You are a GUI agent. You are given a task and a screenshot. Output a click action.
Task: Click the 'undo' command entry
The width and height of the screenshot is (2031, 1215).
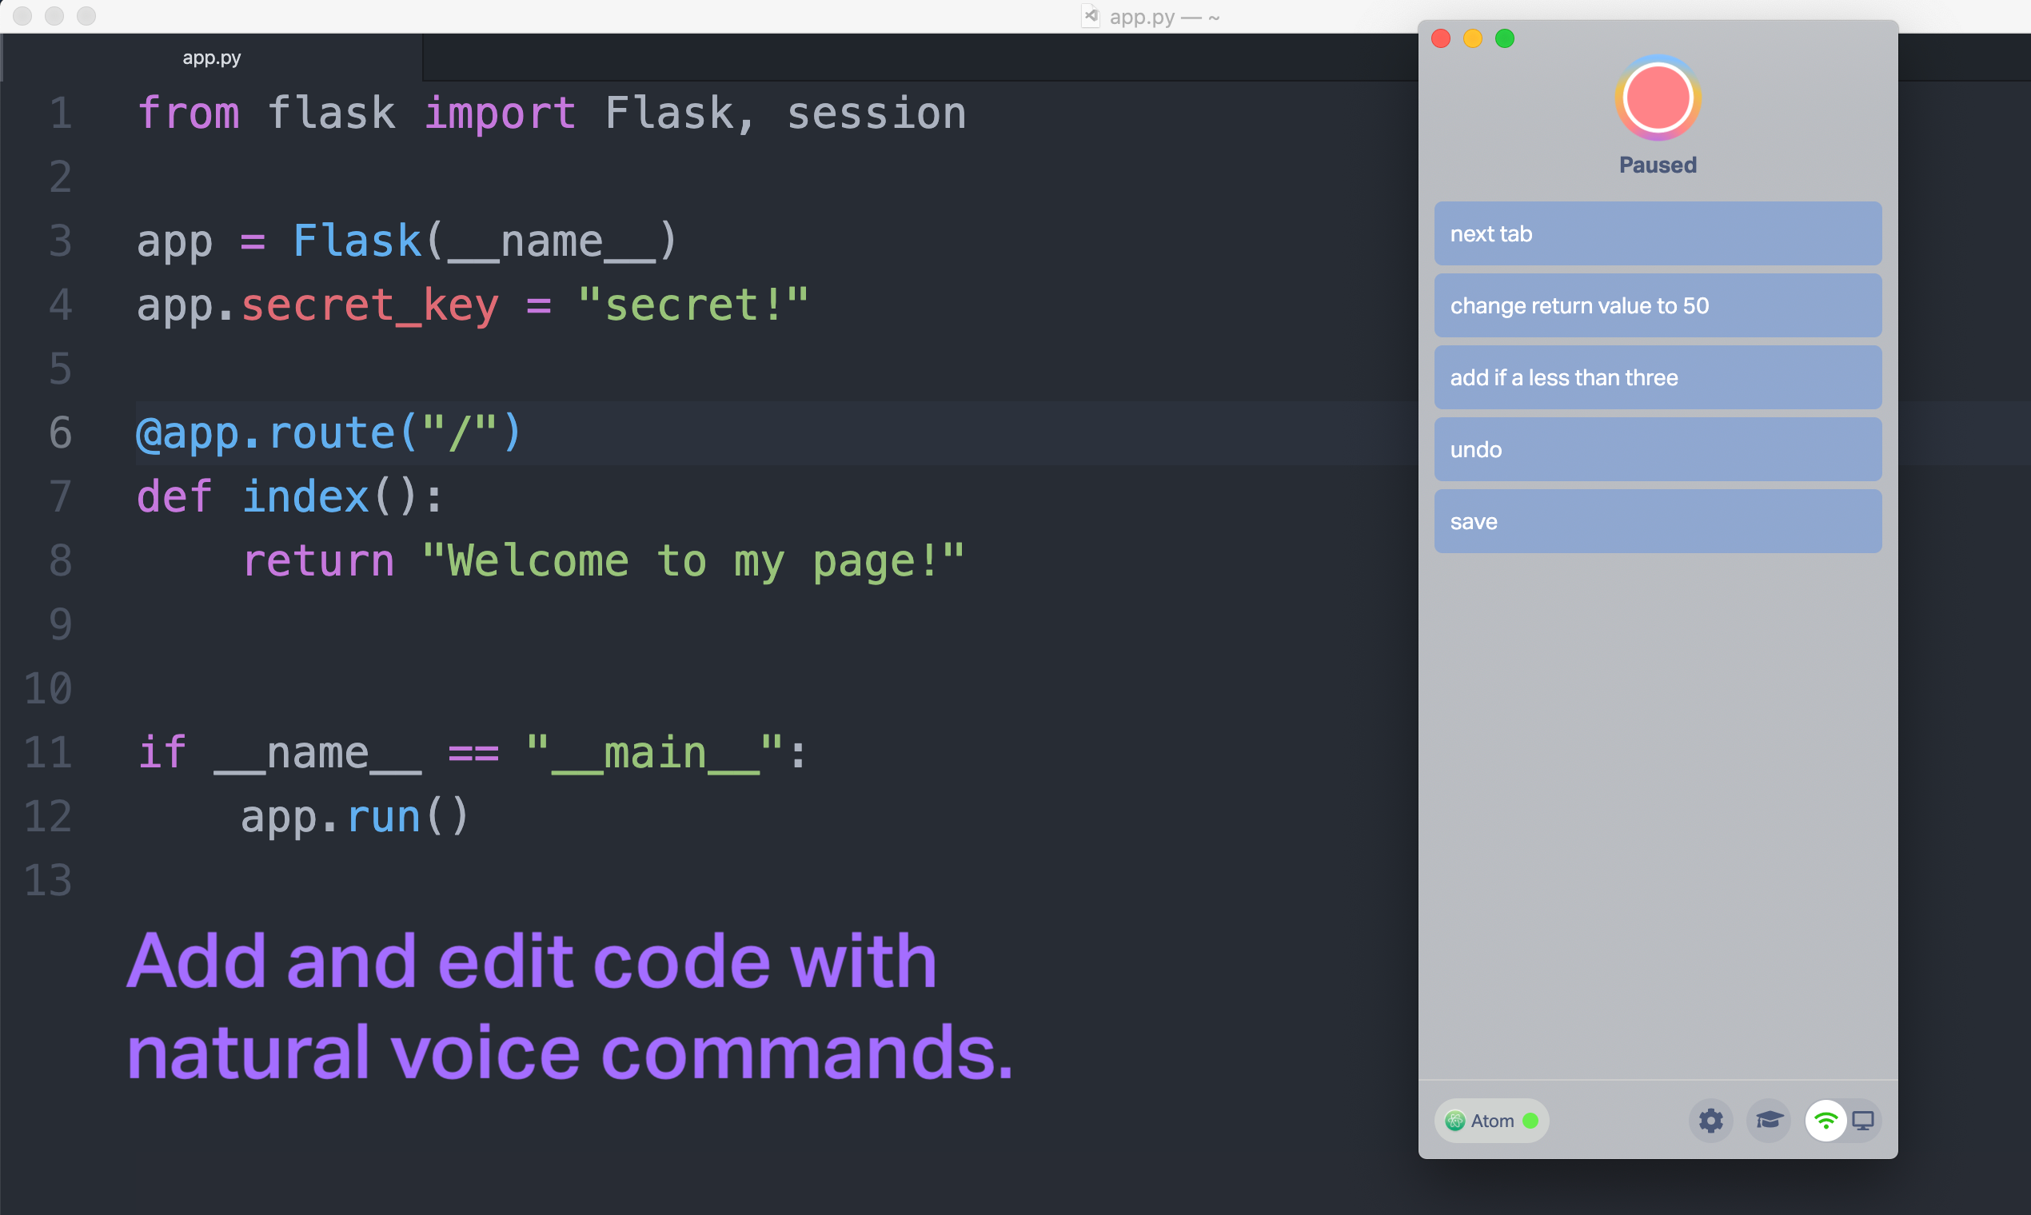pos(1657,448)
